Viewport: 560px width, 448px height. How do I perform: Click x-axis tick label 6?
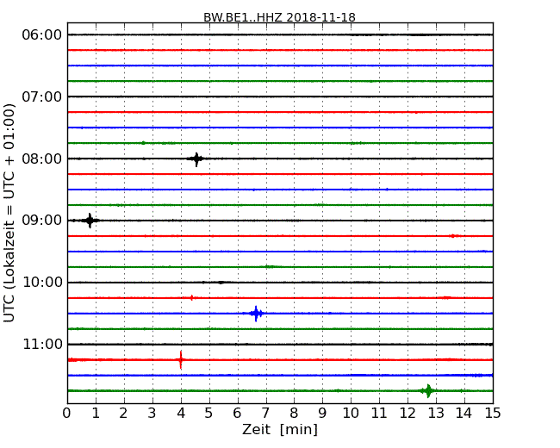click(x=237, y=414)
